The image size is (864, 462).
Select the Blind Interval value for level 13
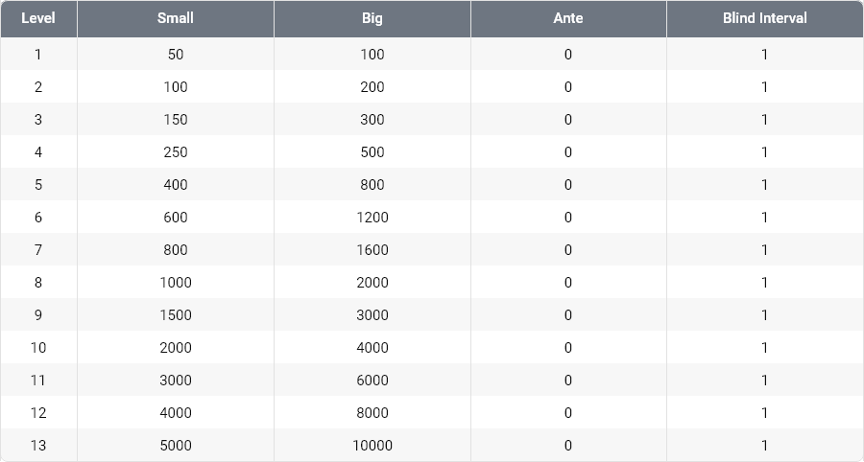tap(764, 446)
